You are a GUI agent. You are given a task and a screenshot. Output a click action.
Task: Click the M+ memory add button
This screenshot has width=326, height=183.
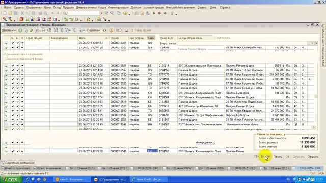[159, 13]
